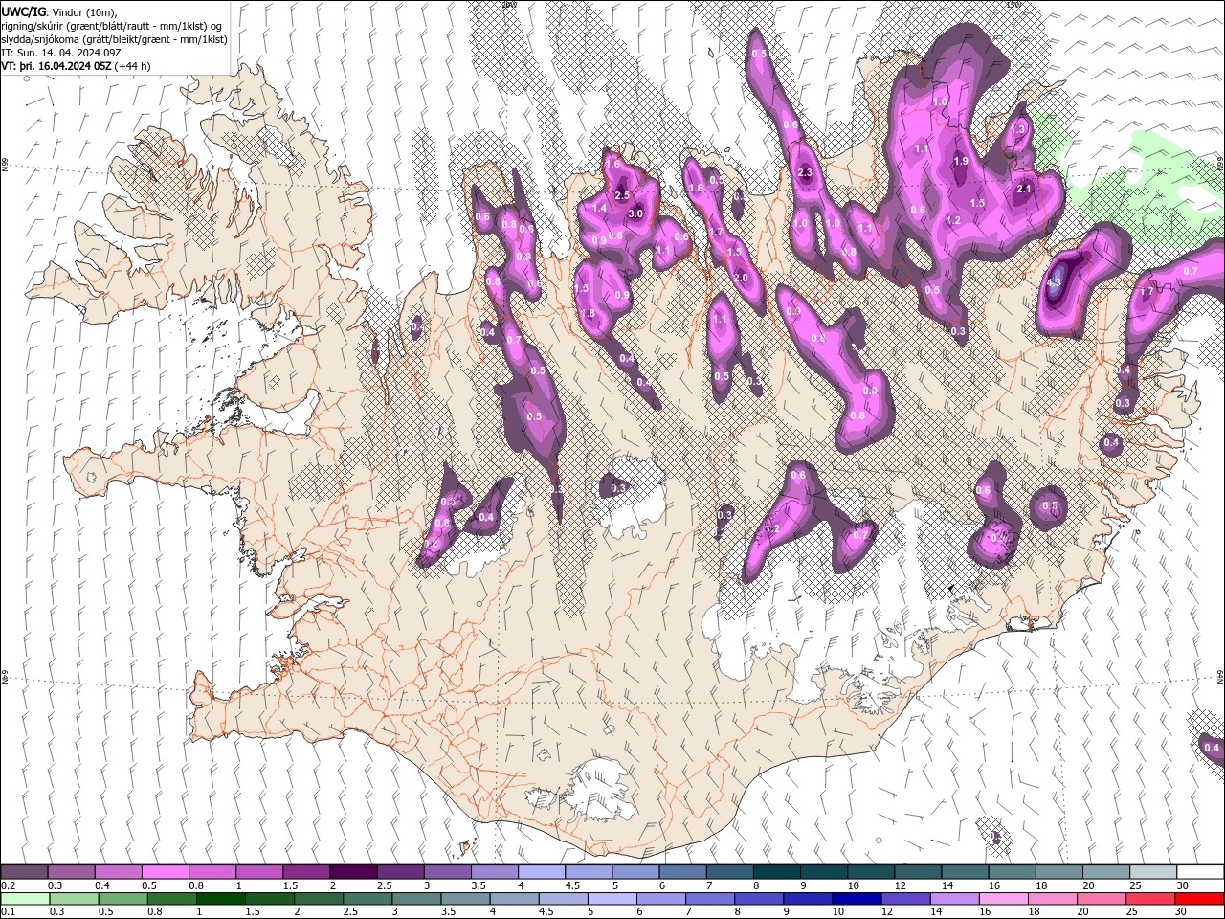Screen dimensions: 1225x919
Task: Select the 15W longitude label at the top
Action: pyautogui.click(x=1013, y=5)
